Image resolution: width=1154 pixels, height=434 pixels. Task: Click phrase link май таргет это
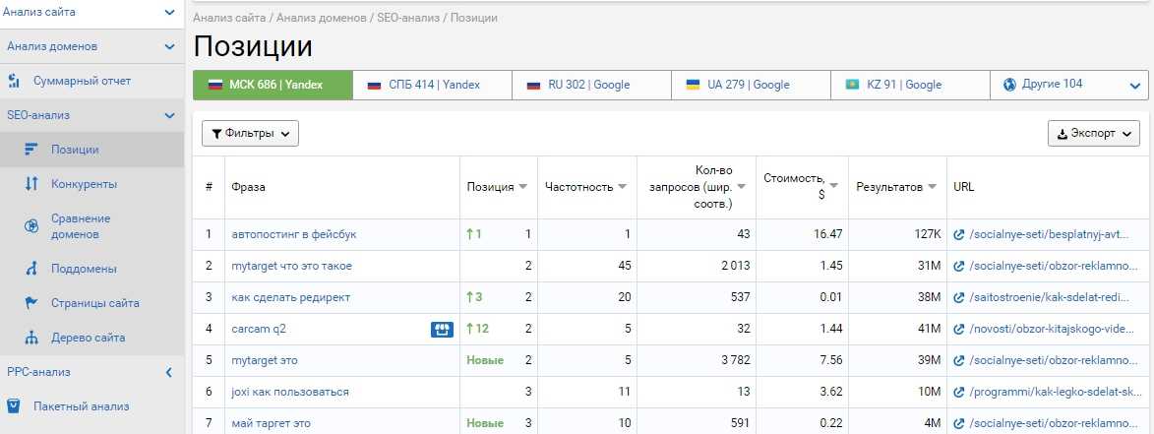271,424
